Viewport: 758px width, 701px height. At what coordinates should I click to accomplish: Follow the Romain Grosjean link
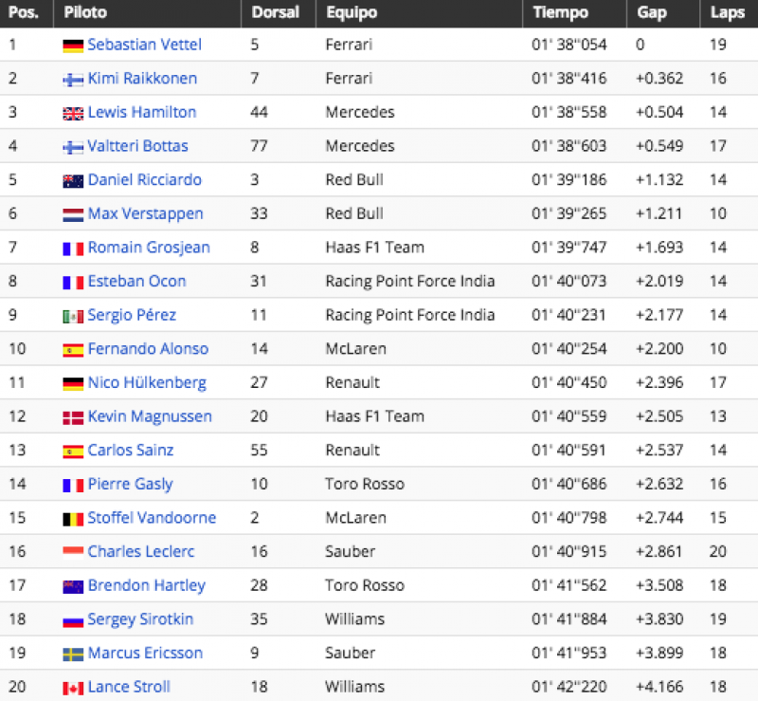point(149,248)
